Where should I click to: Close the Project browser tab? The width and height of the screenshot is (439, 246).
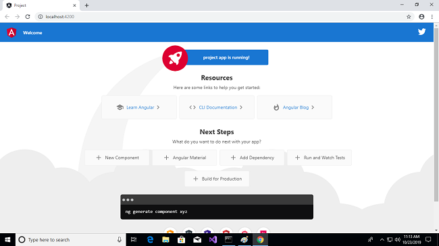pyautogui.click(x=74, y=5)
